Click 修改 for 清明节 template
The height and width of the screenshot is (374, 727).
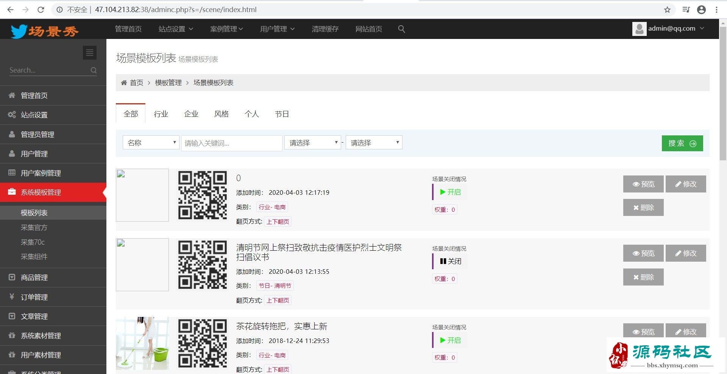[x=686, y=253]
